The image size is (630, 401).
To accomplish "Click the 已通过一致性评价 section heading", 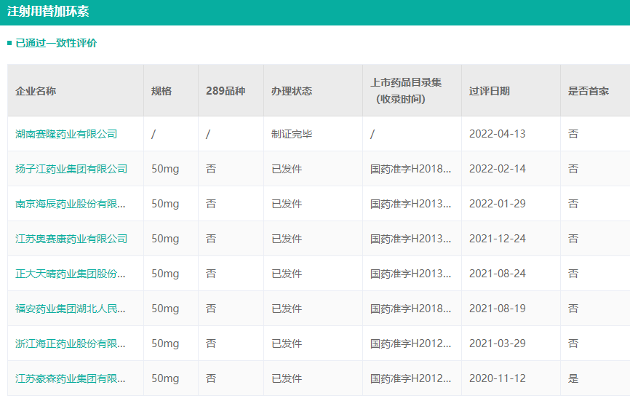I will 56,43.
